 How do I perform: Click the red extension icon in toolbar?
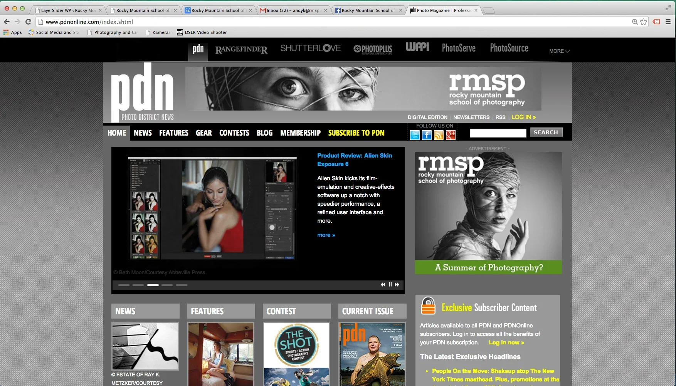coord(656,22)
